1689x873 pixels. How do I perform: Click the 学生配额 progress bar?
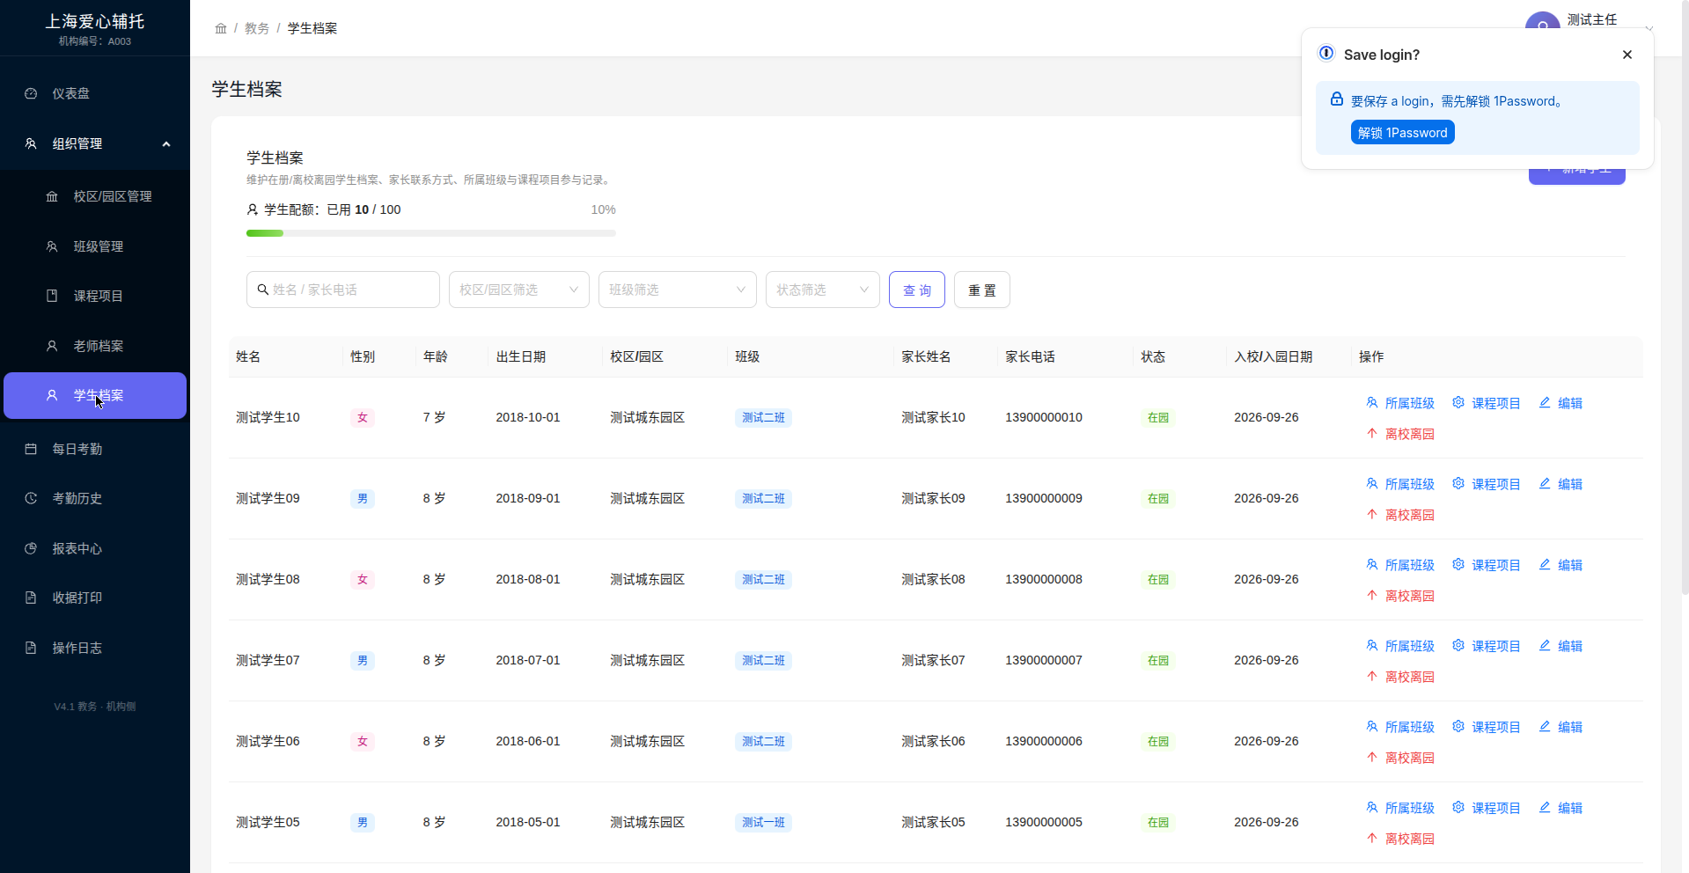tap(431, 233)
